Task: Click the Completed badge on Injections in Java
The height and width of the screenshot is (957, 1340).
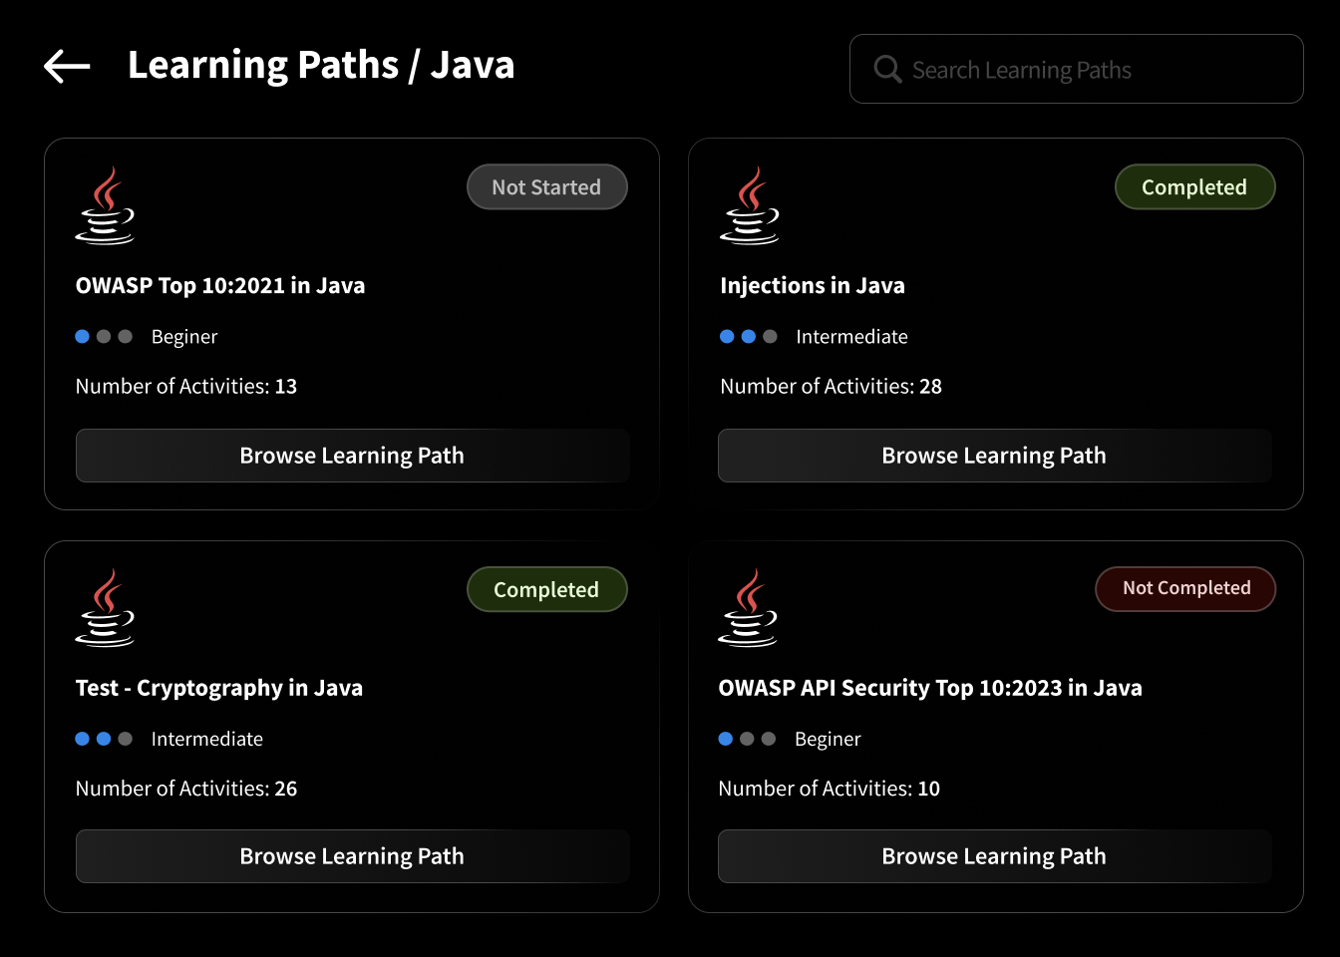Action: point(1194,186)
